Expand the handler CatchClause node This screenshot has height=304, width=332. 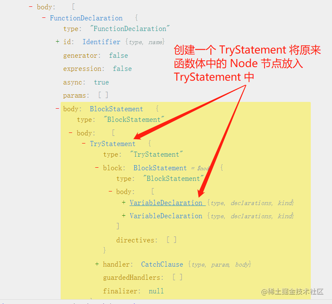[x=97, y=264]
